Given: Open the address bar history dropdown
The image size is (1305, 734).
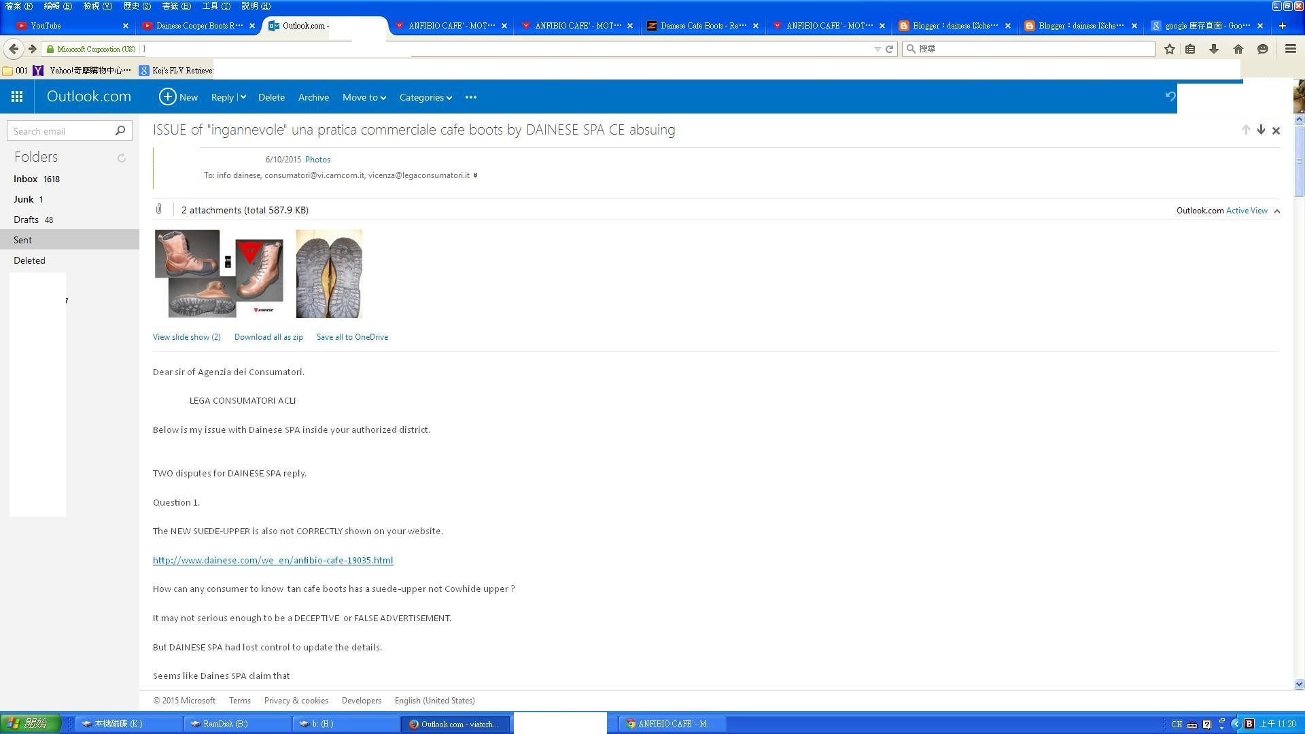Looking at the screenshot, I should (x=877, y=49).
